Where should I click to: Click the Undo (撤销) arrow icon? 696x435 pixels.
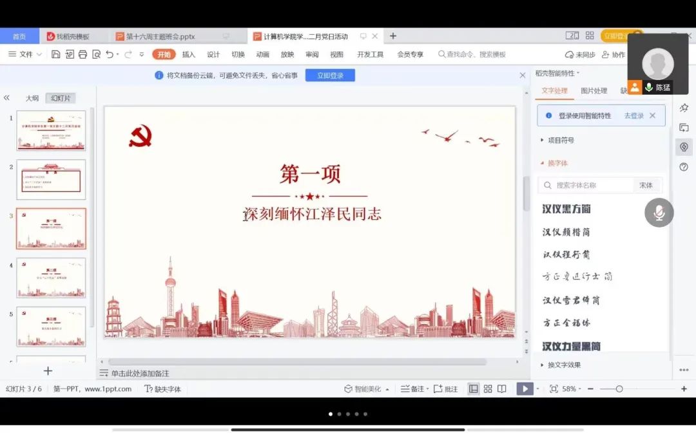[110, 54]
